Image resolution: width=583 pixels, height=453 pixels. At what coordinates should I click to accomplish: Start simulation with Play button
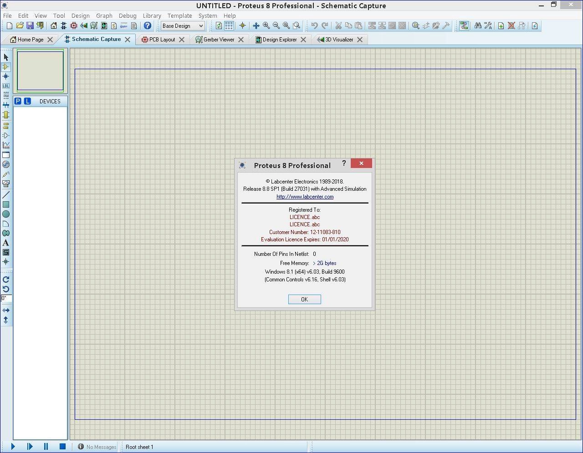pos(13,447)
